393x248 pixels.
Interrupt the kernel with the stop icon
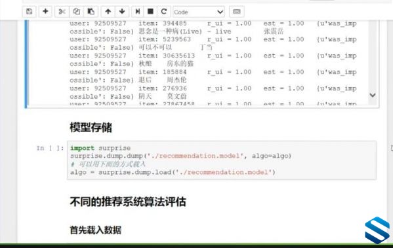click(150, 12)
